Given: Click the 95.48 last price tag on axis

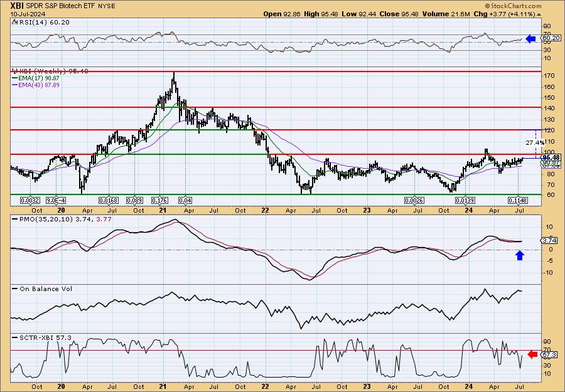Looking at the screenshot, I should click(552, 157).
